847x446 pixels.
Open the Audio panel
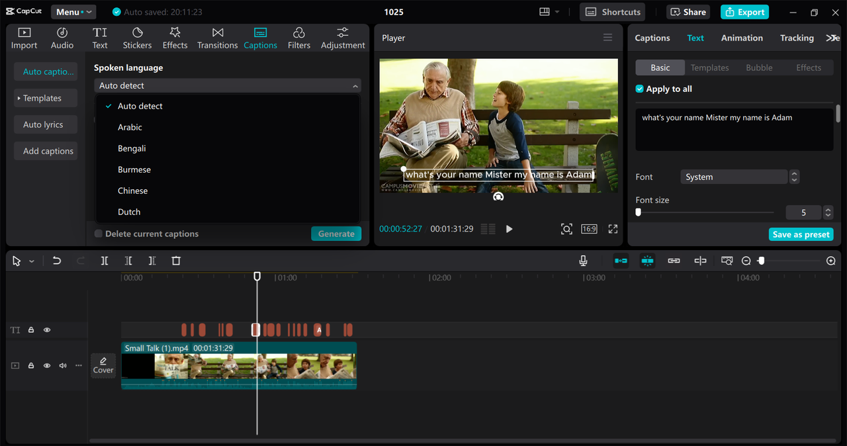[62, 38]
